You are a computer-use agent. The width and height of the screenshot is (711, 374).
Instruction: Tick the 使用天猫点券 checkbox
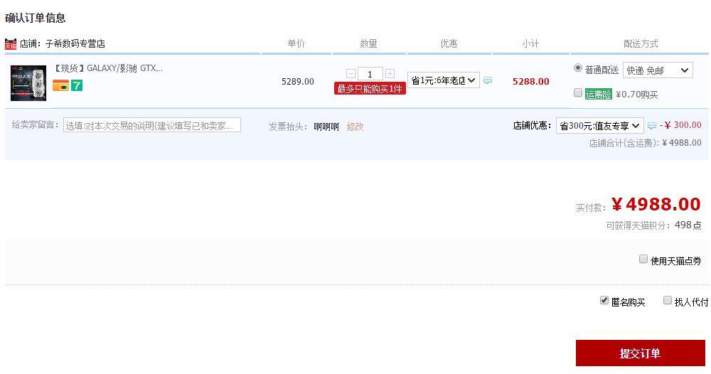643,260
